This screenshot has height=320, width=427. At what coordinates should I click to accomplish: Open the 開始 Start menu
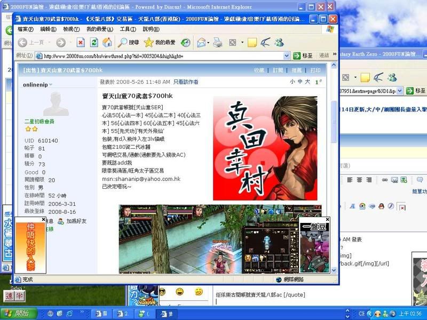coord(18,314)
